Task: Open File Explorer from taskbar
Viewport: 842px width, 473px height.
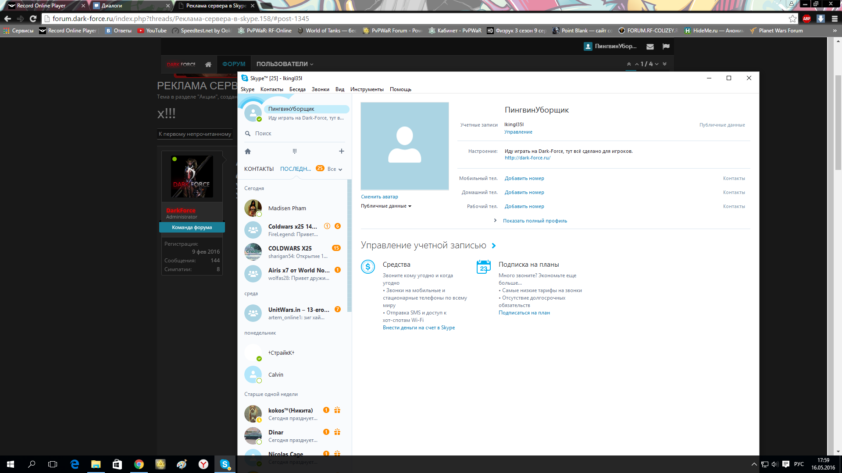Action: pyautogui.click(x=96, y=464)
